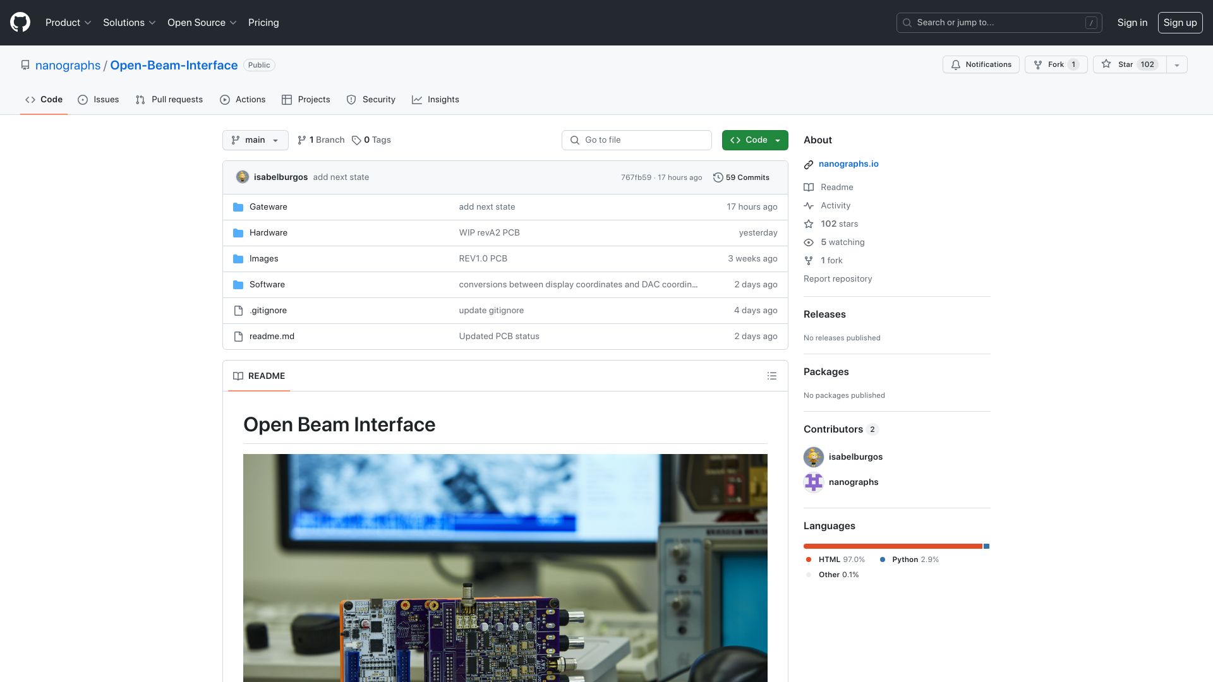Click the Notifications bell button
Viewport: 1213px width, 682px height.
(981, 64)
